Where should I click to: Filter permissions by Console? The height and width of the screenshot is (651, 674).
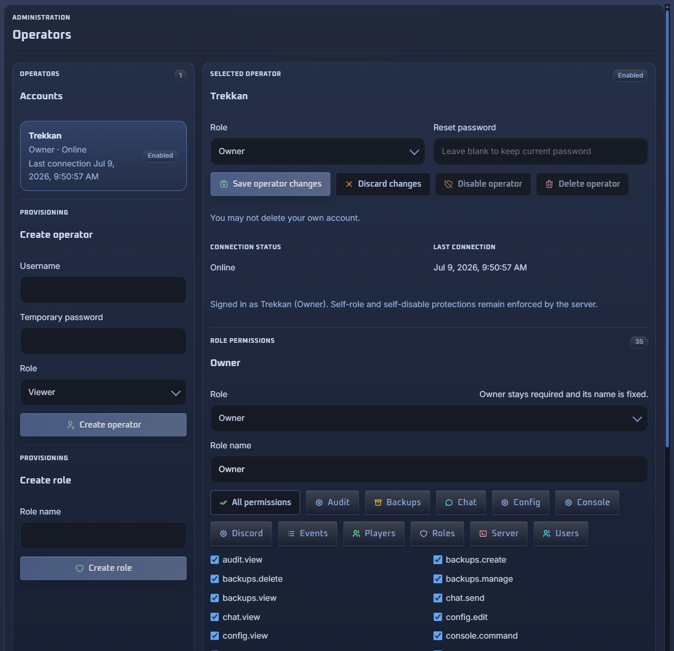point(587,503)
